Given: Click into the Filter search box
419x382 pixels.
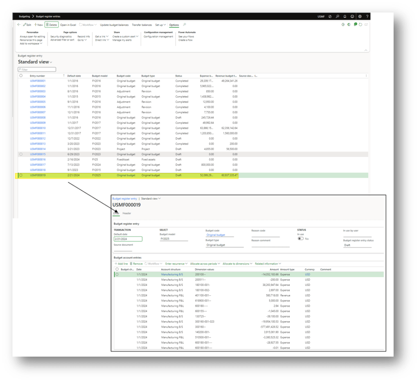Looking at the screenshot, I should 37,70.
